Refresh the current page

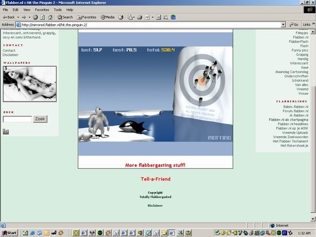tap(43, 17)
